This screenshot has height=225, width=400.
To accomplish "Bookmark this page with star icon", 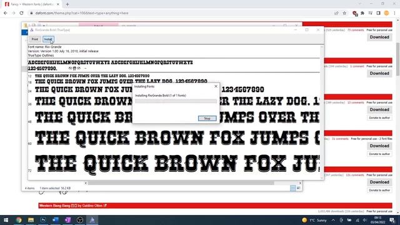I will (x=344, y=13).
